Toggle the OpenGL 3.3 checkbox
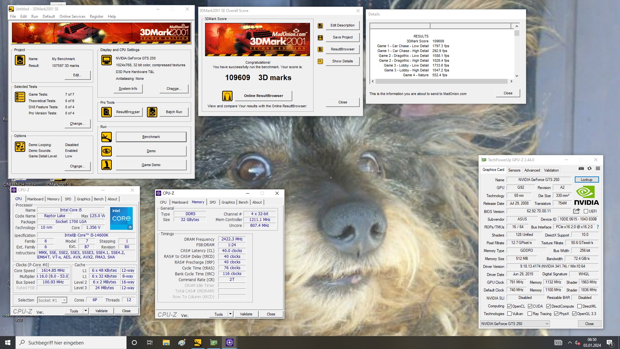Screen dimensions: 620x349 (x=574, y=314)
